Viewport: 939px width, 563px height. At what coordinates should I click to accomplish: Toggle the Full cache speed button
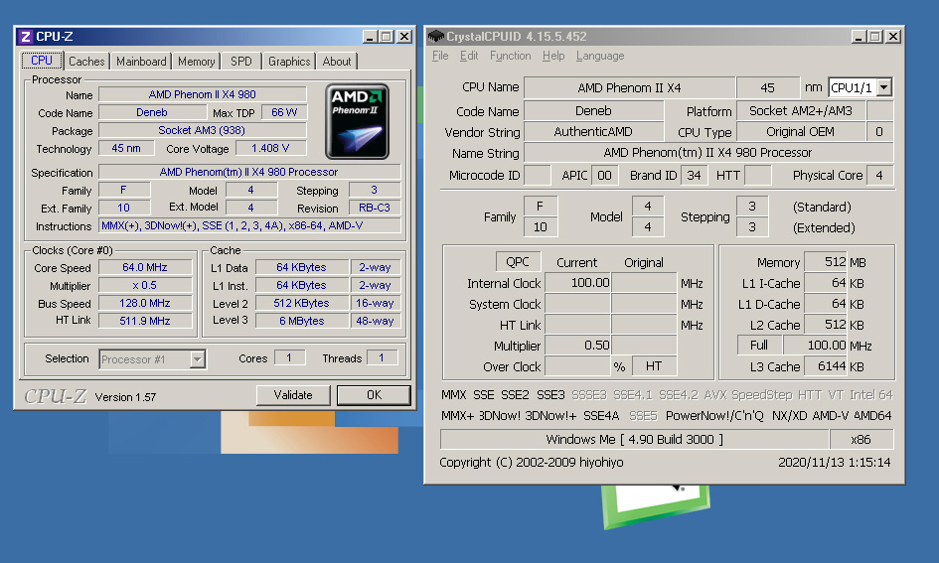point(759,346)
